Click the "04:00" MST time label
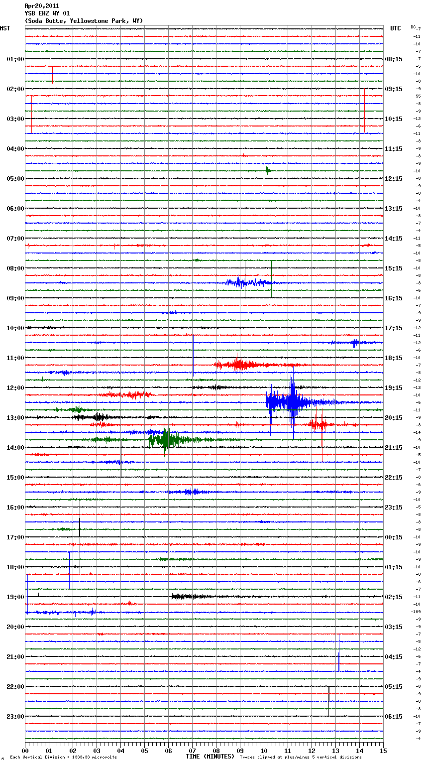Viewport: 423px width, 764px height. click(x=15, y=149)
